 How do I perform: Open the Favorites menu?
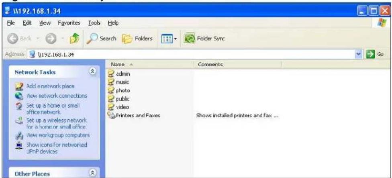69,23
